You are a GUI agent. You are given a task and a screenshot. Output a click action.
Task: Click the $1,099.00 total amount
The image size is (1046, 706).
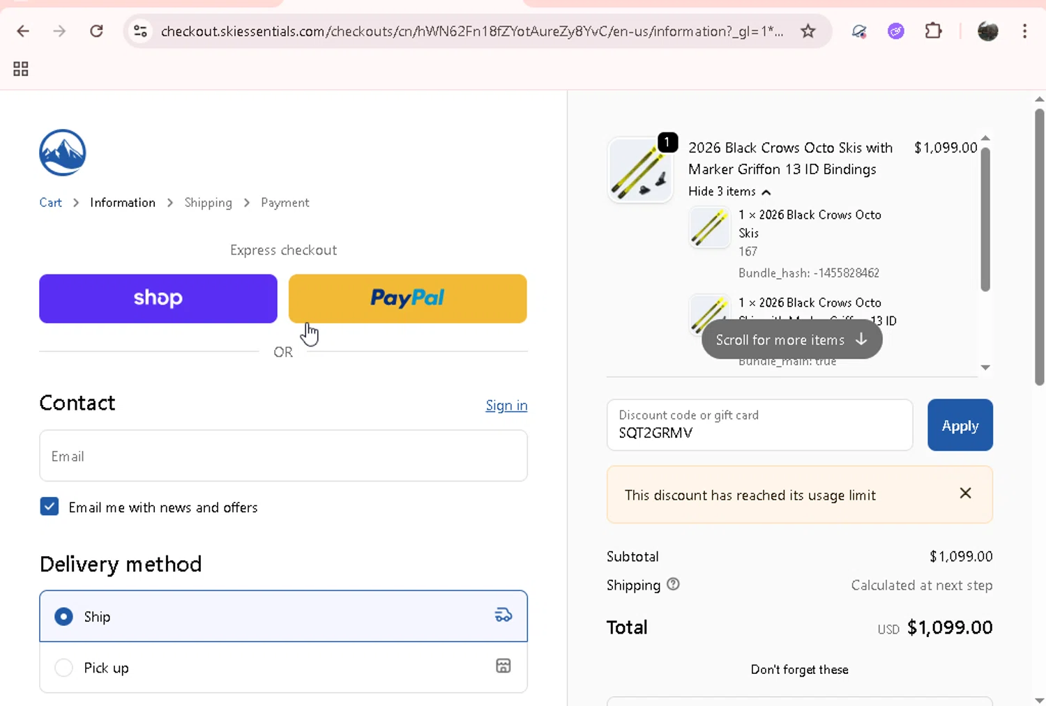click(950, 627)
